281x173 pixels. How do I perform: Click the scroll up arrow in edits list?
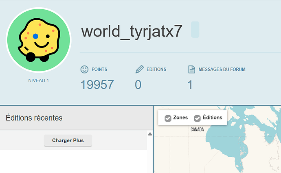pos(150,134)
